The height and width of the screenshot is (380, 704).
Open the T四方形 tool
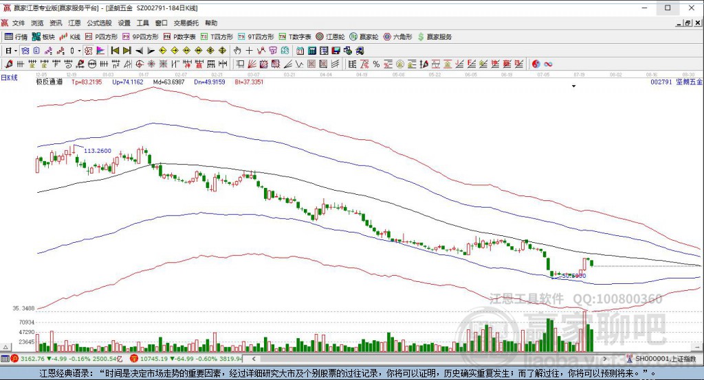point(217,37)
